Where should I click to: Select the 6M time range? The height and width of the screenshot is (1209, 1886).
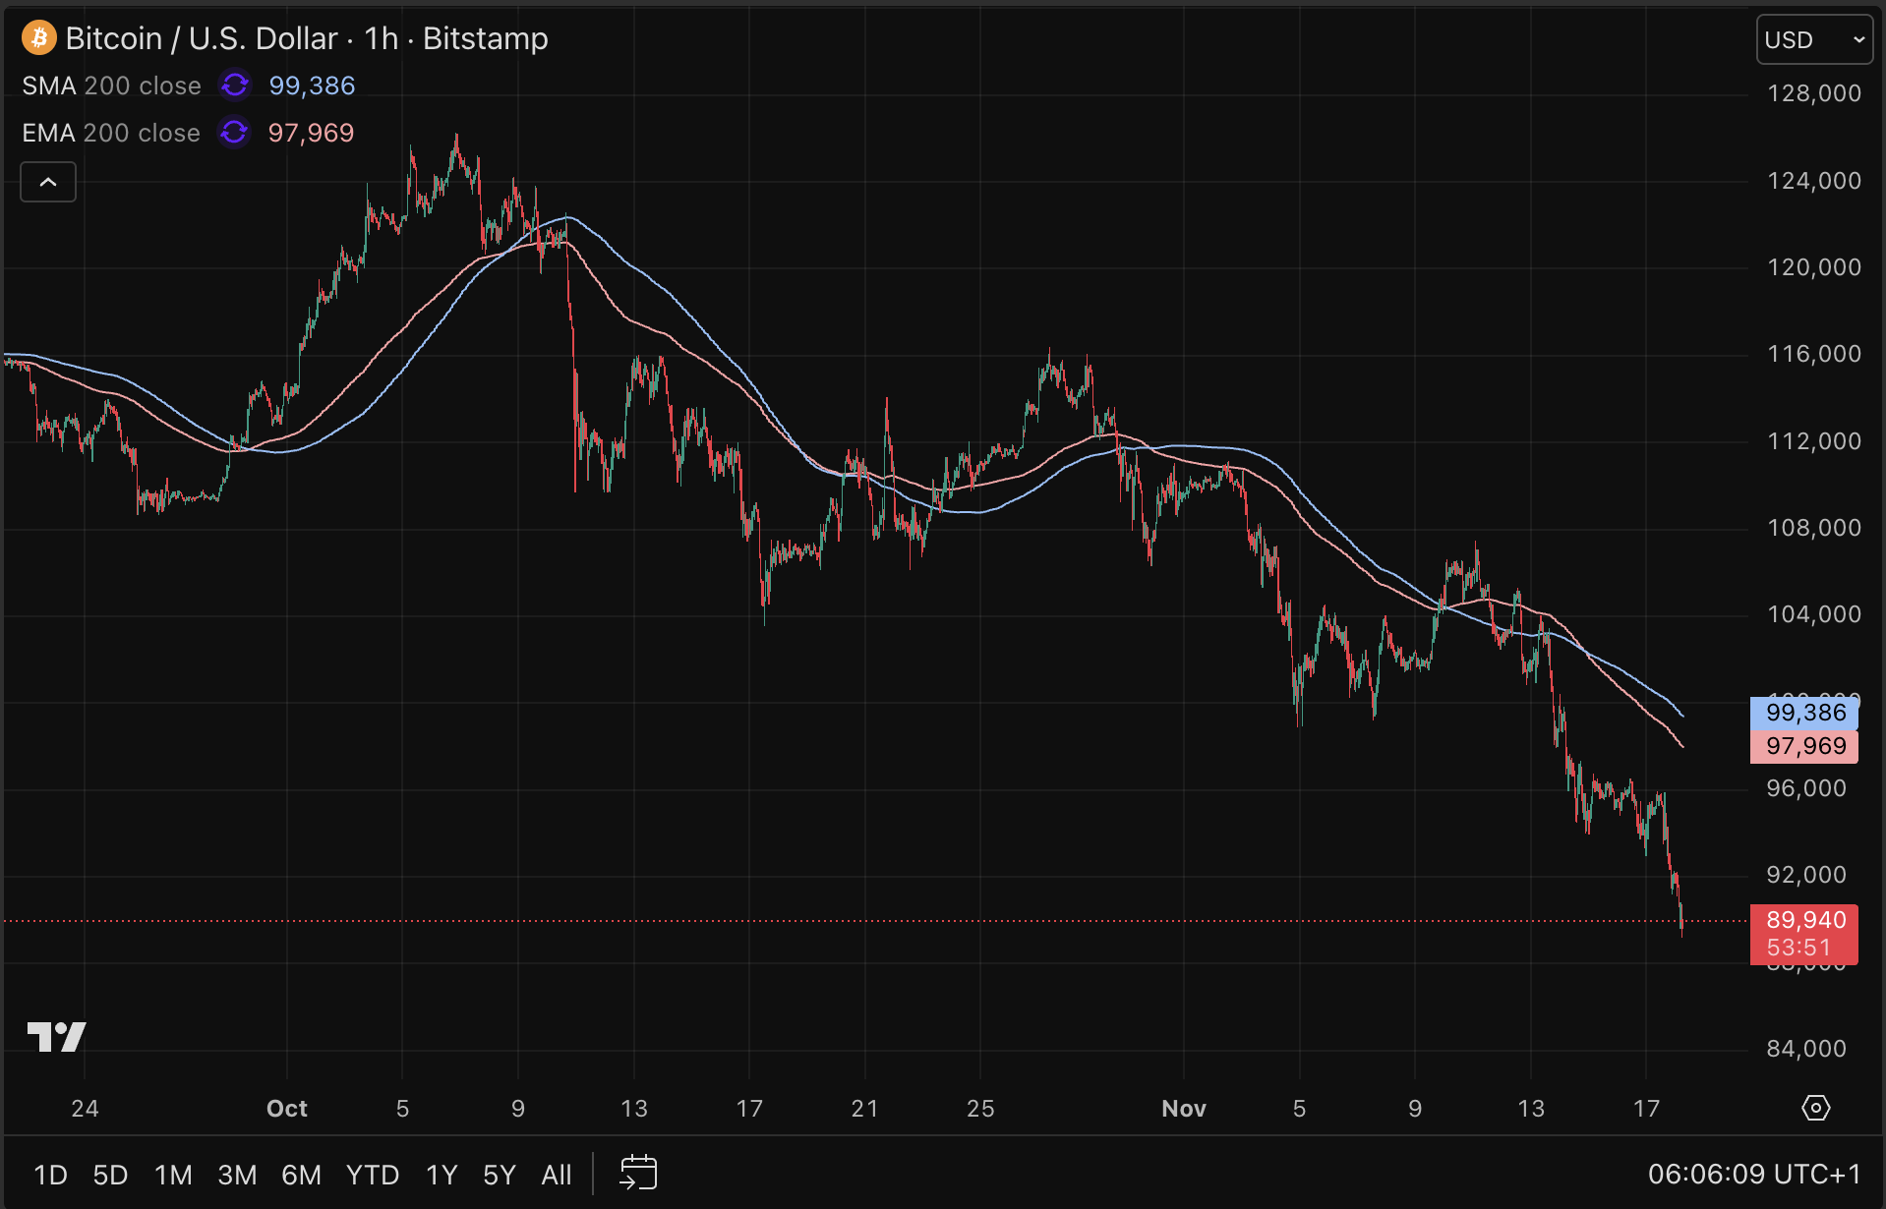click(x=301, y=1175)
